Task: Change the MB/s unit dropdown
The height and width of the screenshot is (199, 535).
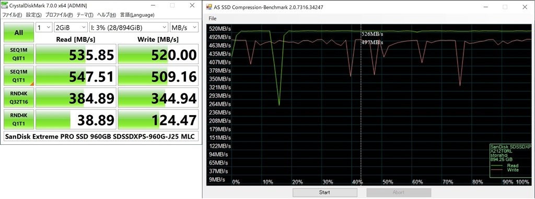Action: click(184, 28)
